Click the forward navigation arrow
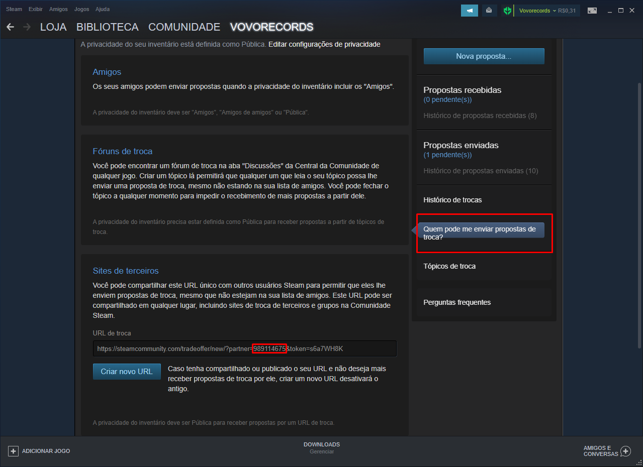 27,27
